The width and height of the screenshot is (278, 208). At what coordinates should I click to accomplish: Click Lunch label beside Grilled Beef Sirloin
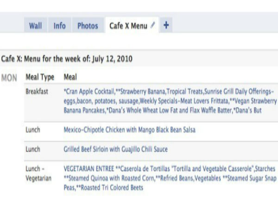(x=33, y=149)
